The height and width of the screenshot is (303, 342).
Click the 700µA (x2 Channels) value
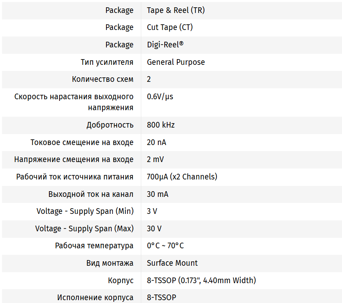pos(182,177)
